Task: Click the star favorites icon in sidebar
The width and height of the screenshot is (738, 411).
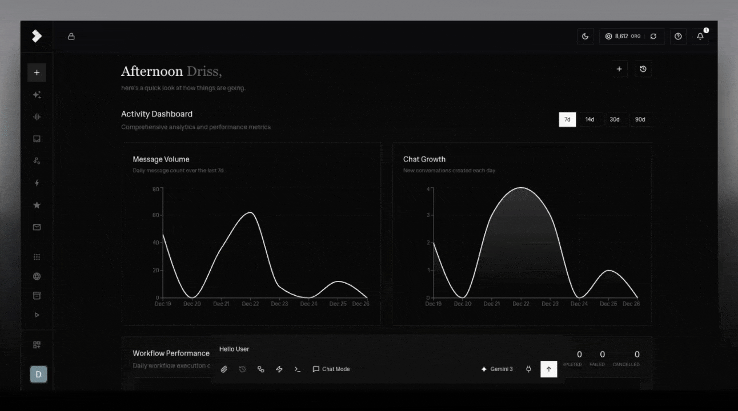Action: coord(37,205)
